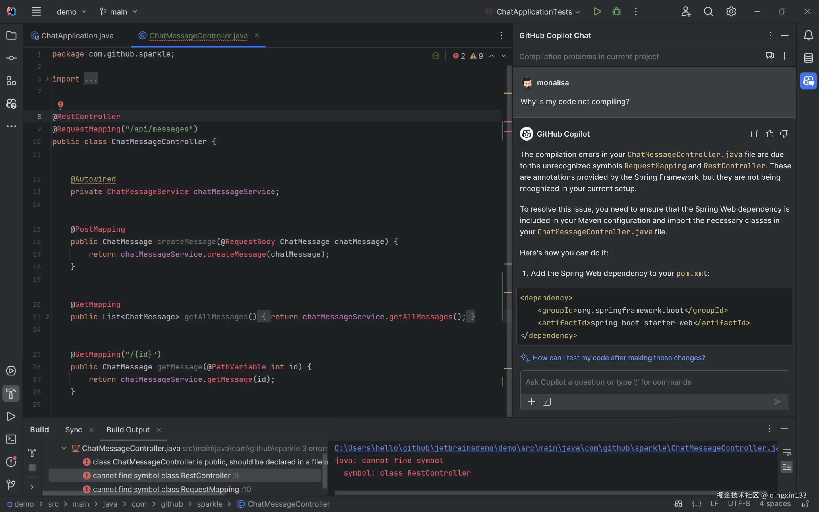The width and height of the screenshot is (819, 512).
Task: Toggle read-only lock icon in status bar
Action: point(805,504)
